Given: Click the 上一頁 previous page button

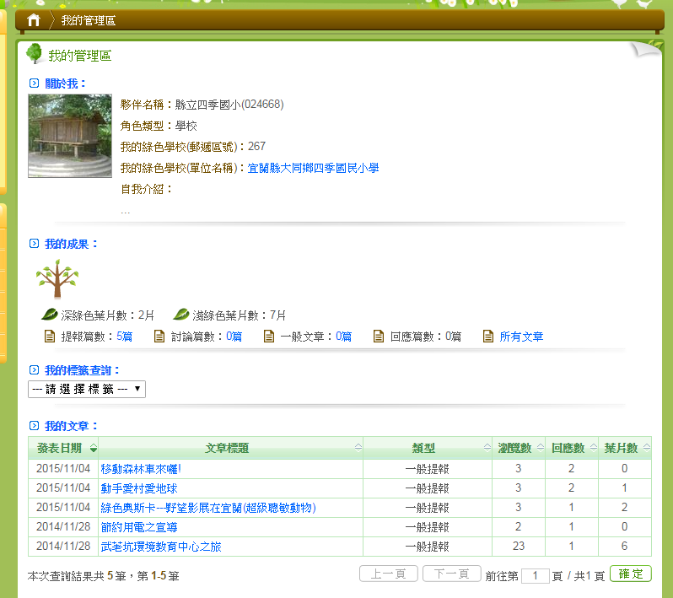Looking at the screenshot, I should 389,574.
